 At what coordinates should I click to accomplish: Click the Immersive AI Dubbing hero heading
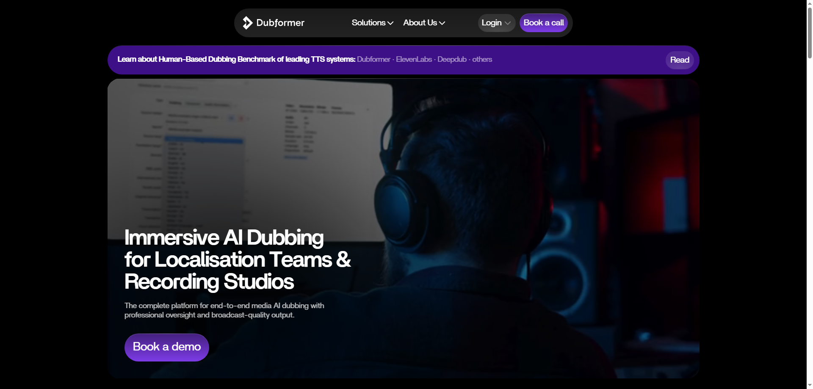point(237,259)
